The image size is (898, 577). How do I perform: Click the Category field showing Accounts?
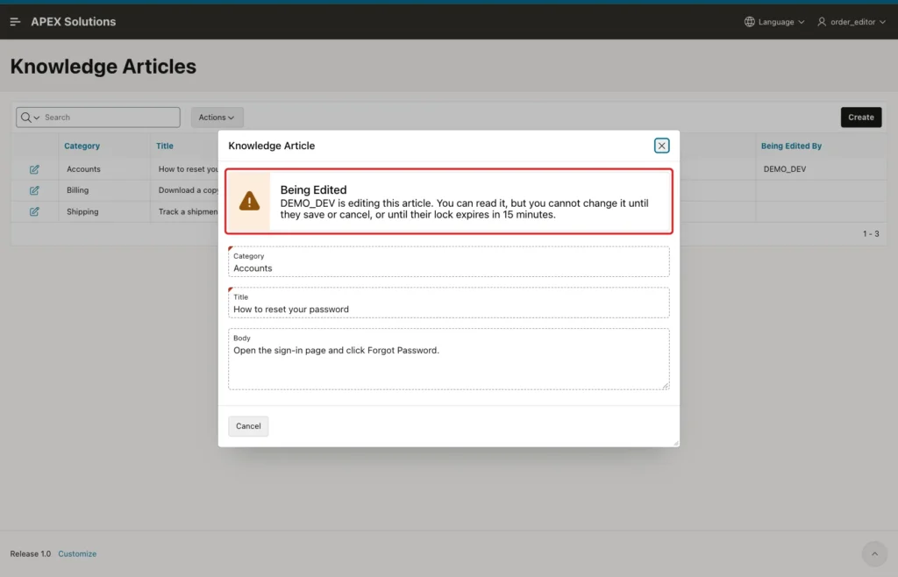point(448,261)
